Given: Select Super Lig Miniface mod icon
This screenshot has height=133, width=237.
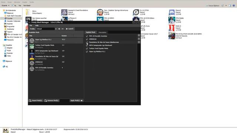Looking at the screenshot, I should click(x=32, y=41).
